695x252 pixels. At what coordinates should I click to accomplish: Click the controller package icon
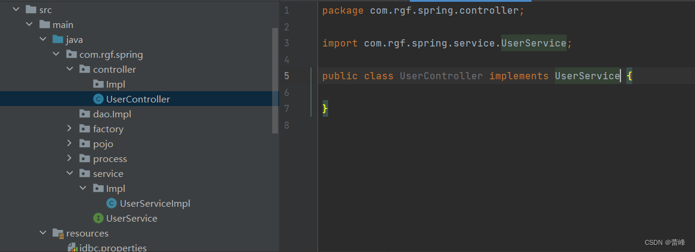[85, 70]
